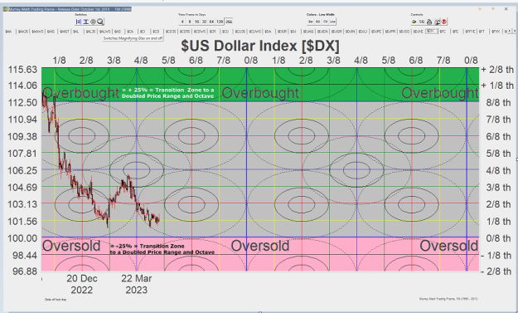This screenshot has width=518, height=313.
Task: Set time frame to 4 days
Action: (182, 22)
